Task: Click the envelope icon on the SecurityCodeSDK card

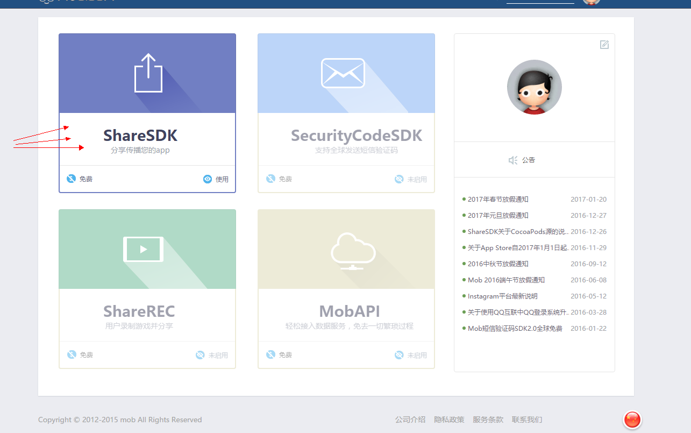Action: [x=343, y=73]
